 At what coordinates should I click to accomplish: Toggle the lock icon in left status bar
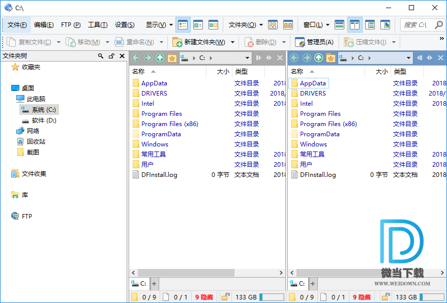click(x=226, y=297)
